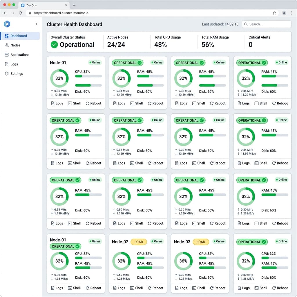Select the DevOps browser tab

click(x=44, y=5)
